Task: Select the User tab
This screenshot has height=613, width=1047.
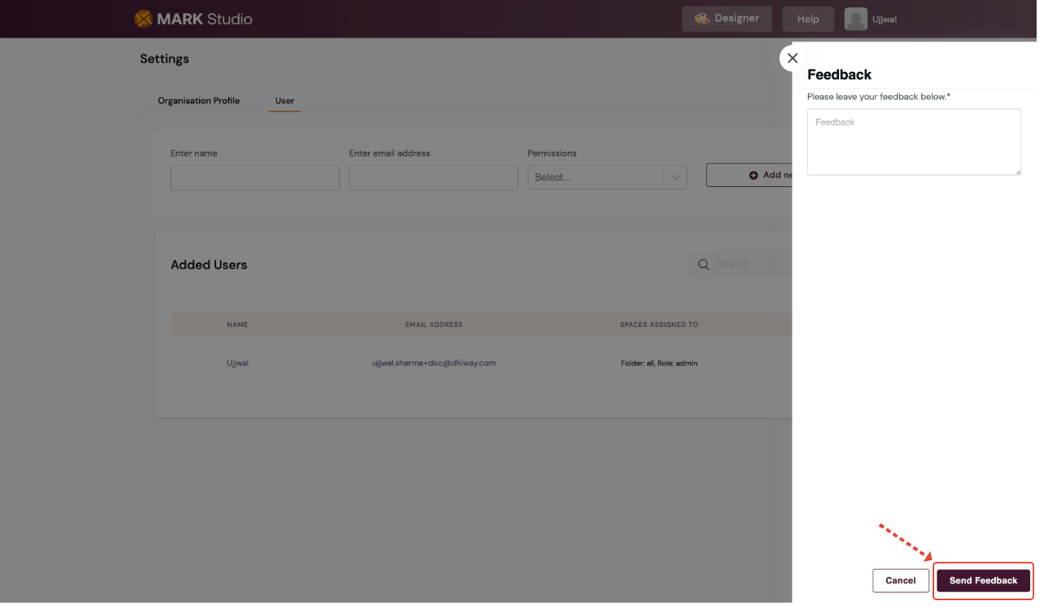Action: click(x=285, y=101)
